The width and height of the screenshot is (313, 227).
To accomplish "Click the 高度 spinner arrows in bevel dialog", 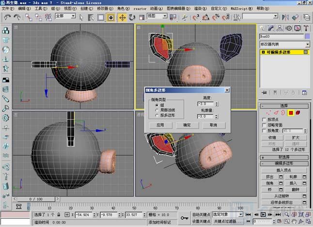I will 217,104.
